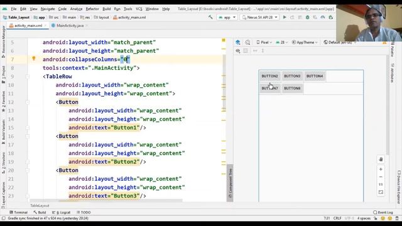This screenshot has height=226, width=402.
Task: Toggle the read-only lock icon in status bar
Action: [x=376, y=218]
